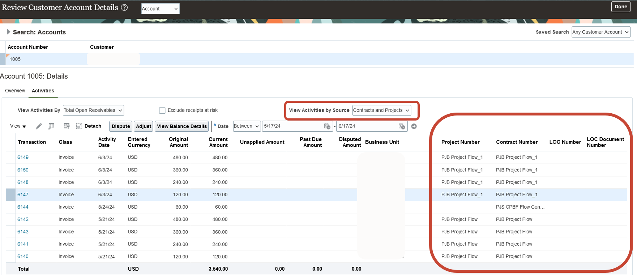637x275 pixels.
Task: Select row selector of highlighted row 6147
Action: (x=10, y=195)
